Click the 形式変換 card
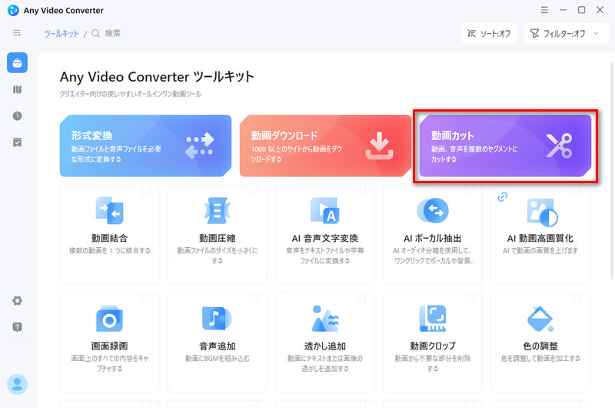Screen dimensions: 615x408 tap(145, 145)
